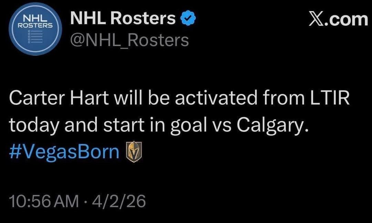Click the "ROSTERS" lettering in the avatar
Screen dimensions: 372x223
click(35, 25)
